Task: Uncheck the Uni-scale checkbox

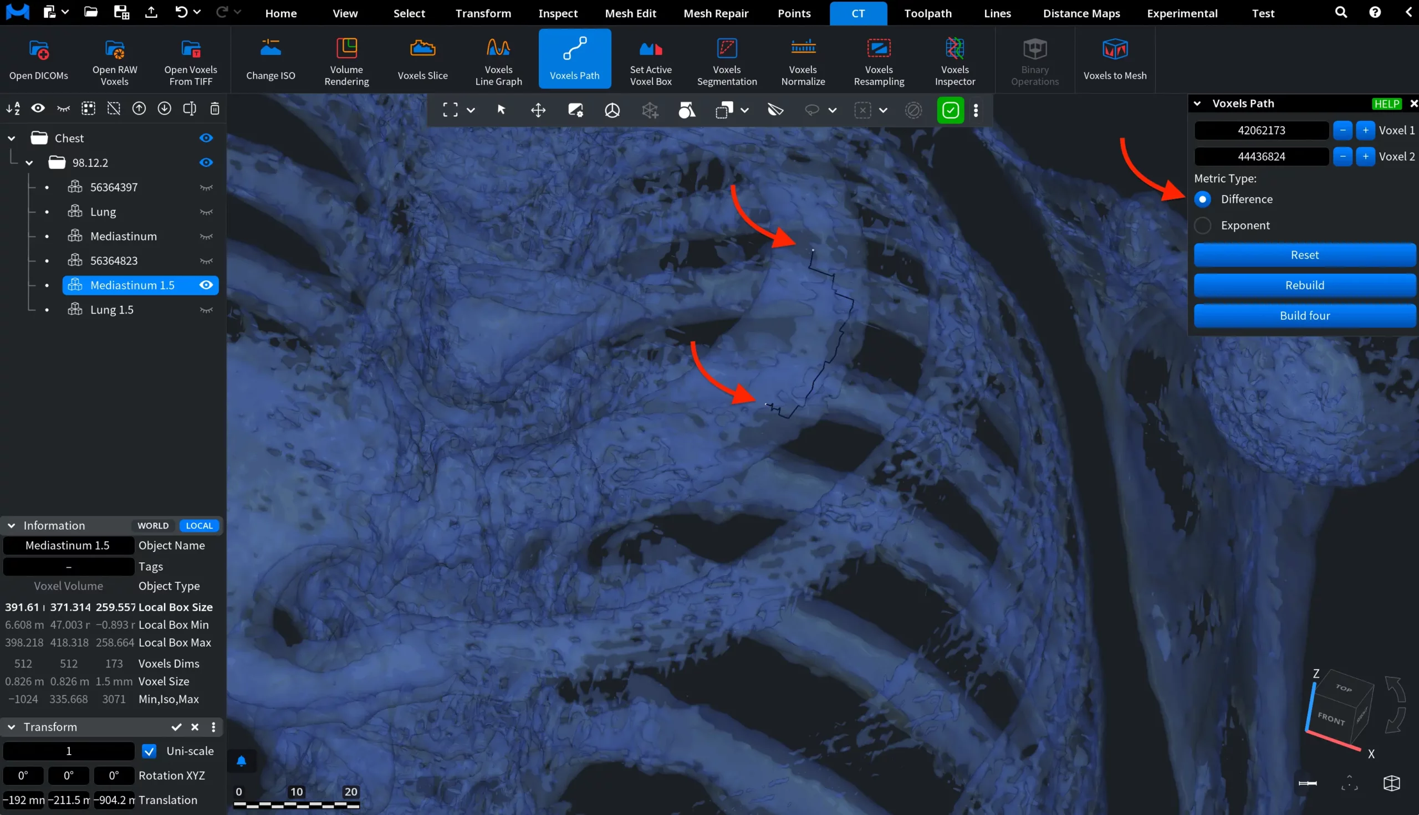Action: click(149, 751)
